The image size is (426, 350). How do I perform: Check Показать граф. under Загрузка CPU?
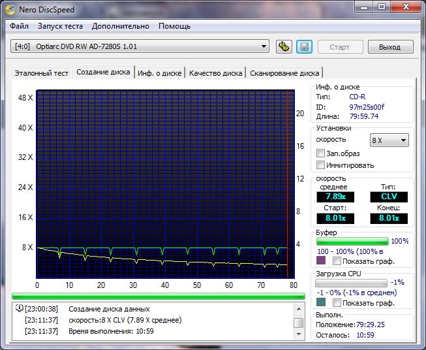coord(337,302)
